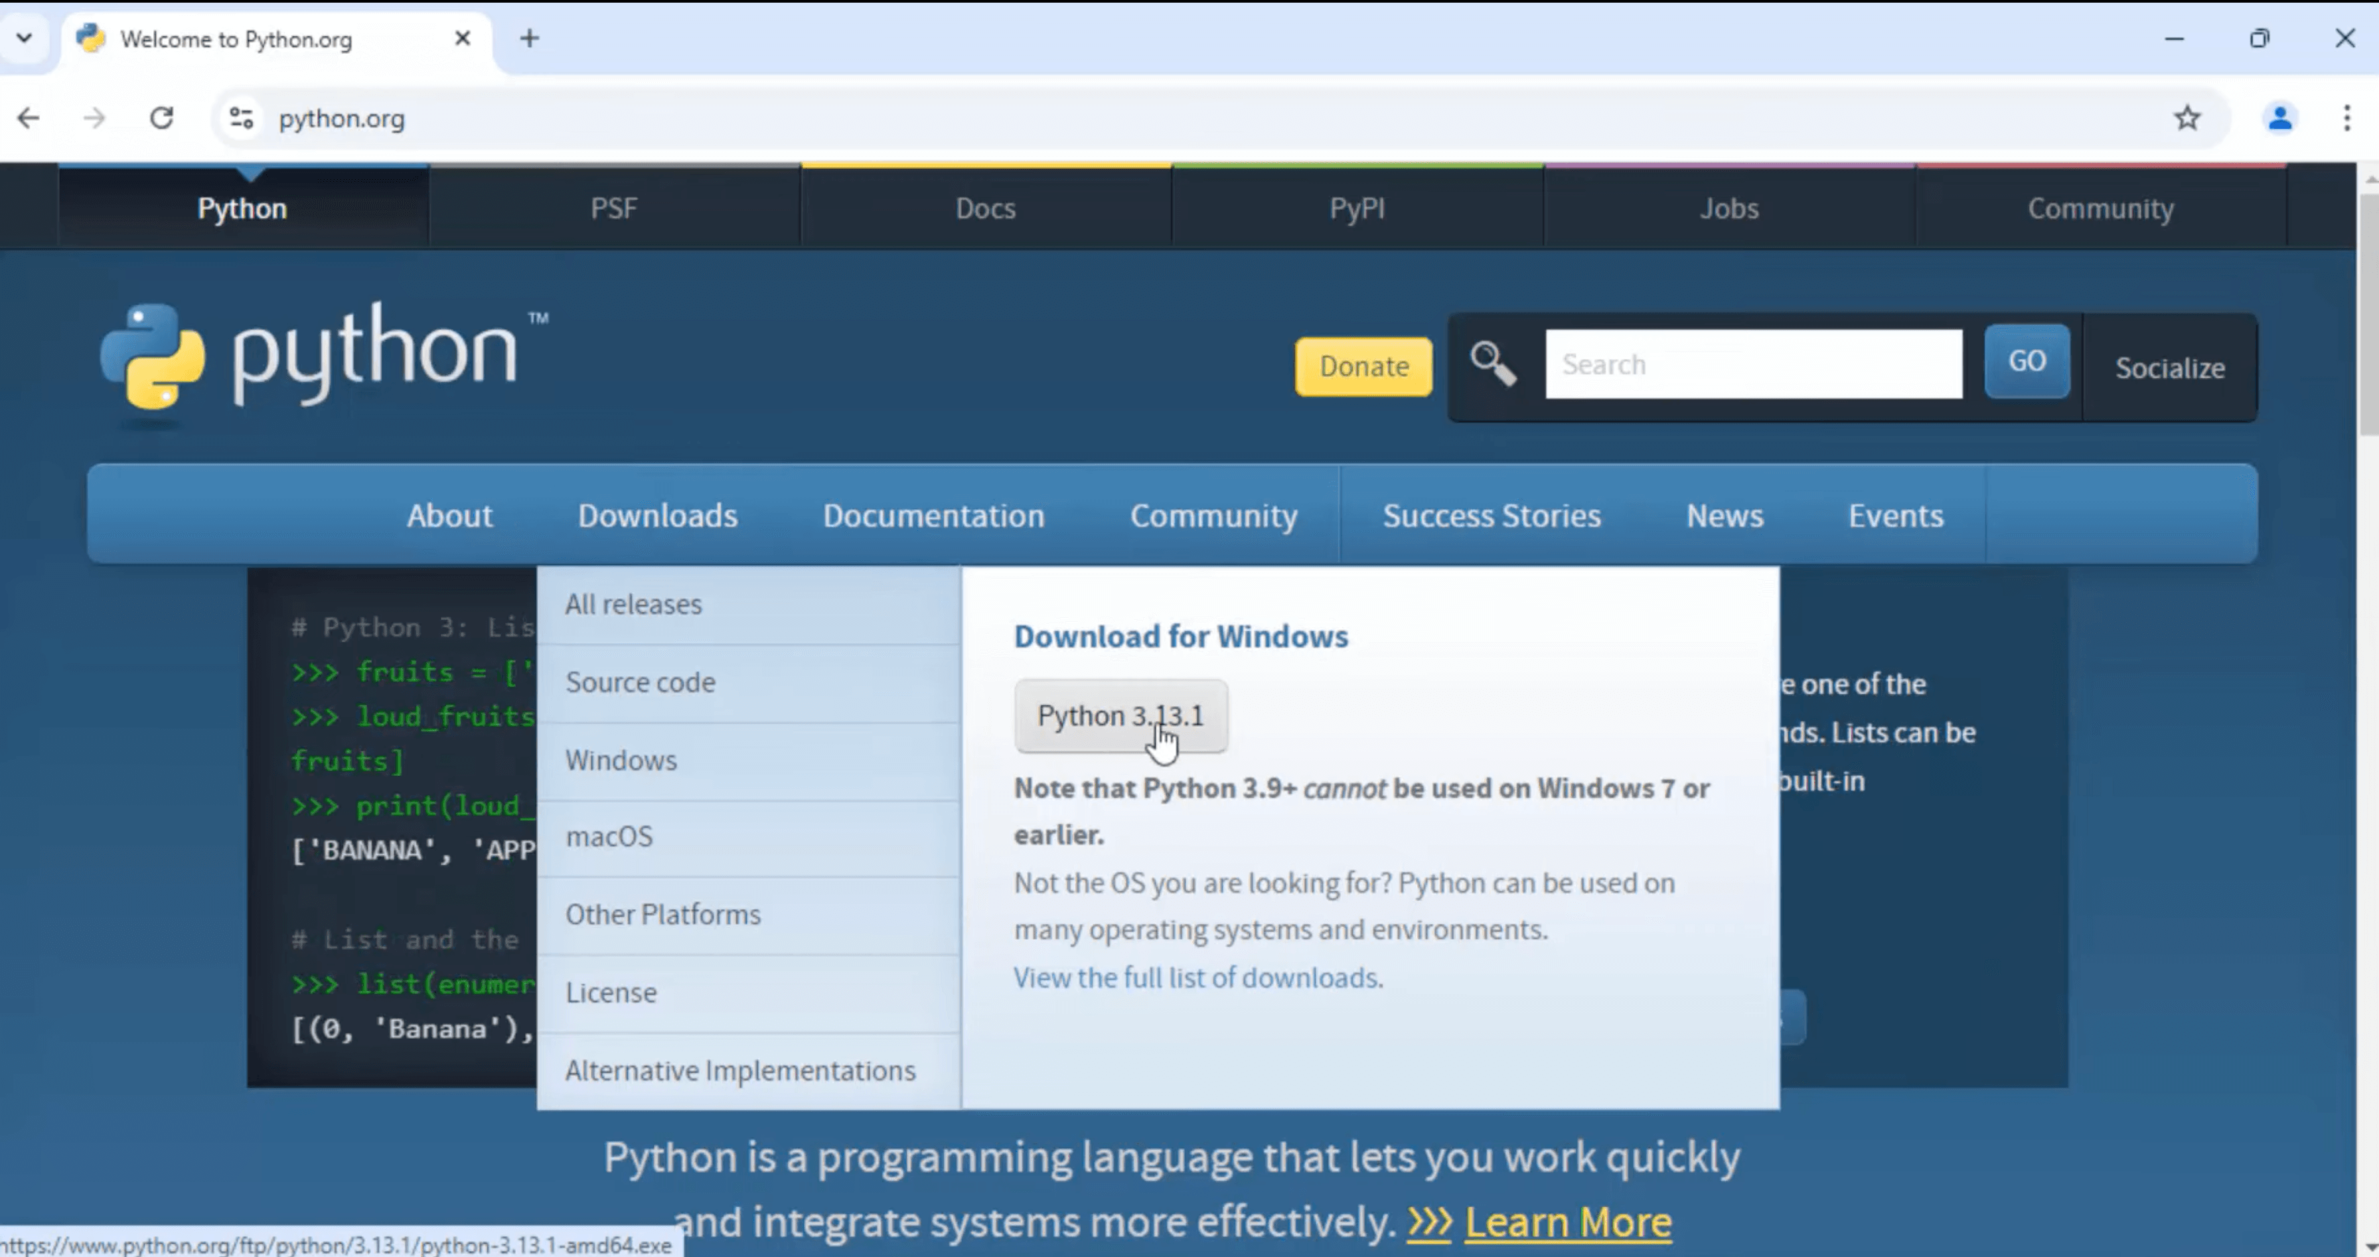Click the browser forward arrow
This screenshot has width=2379, height=1257.
pyautogui.click(x=94, y=118)
